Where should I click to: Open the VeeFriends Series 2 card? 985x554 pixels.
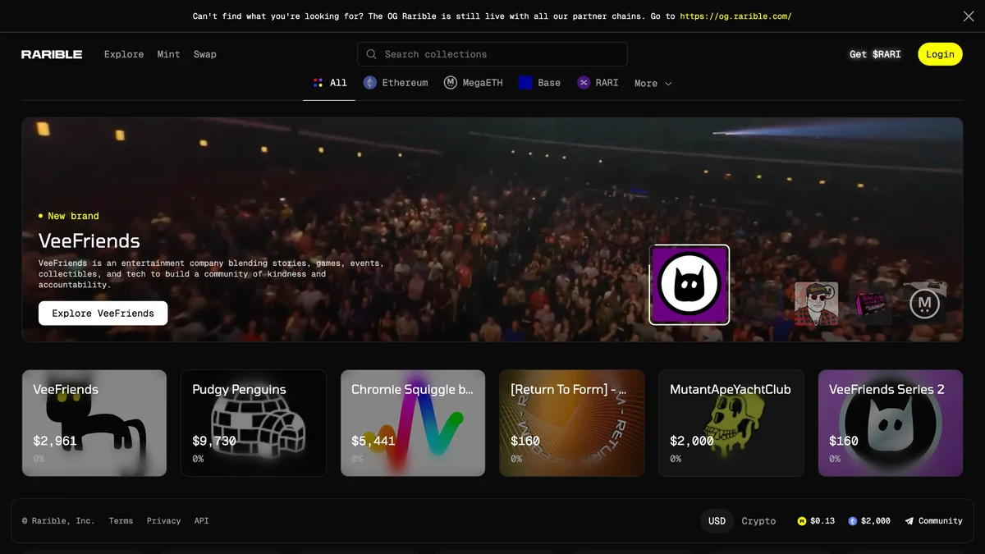tap(891, 423)
